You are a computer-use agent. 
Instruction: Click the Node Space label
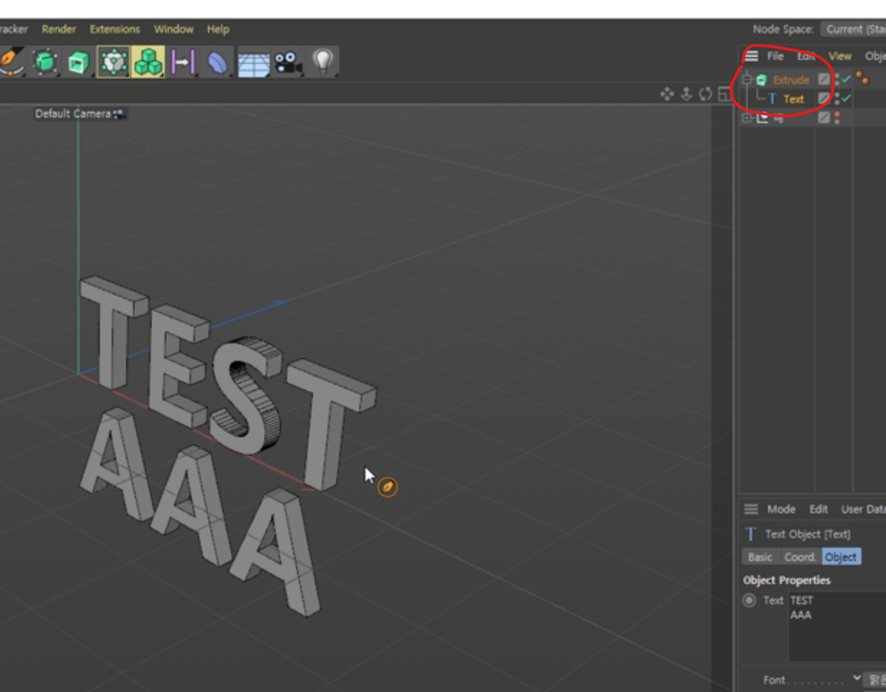[783, 30]
